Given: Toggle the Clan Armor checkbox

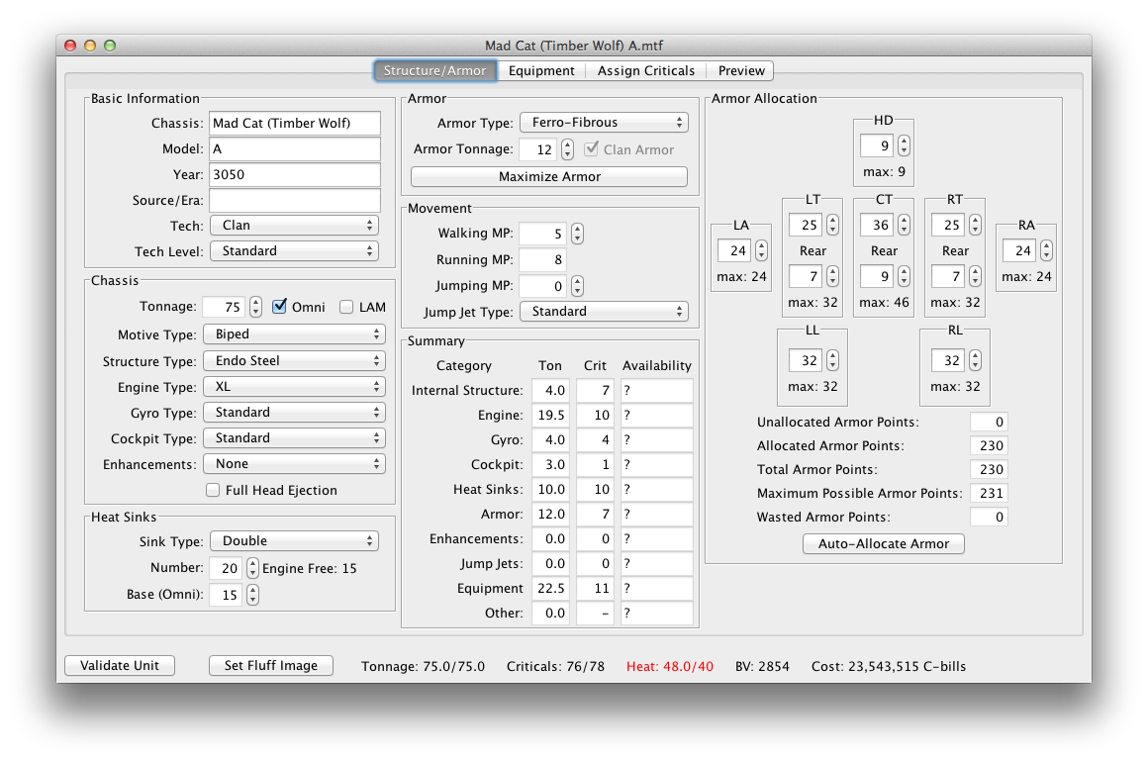Looking at the screenshot, I should tap(591, 149).
